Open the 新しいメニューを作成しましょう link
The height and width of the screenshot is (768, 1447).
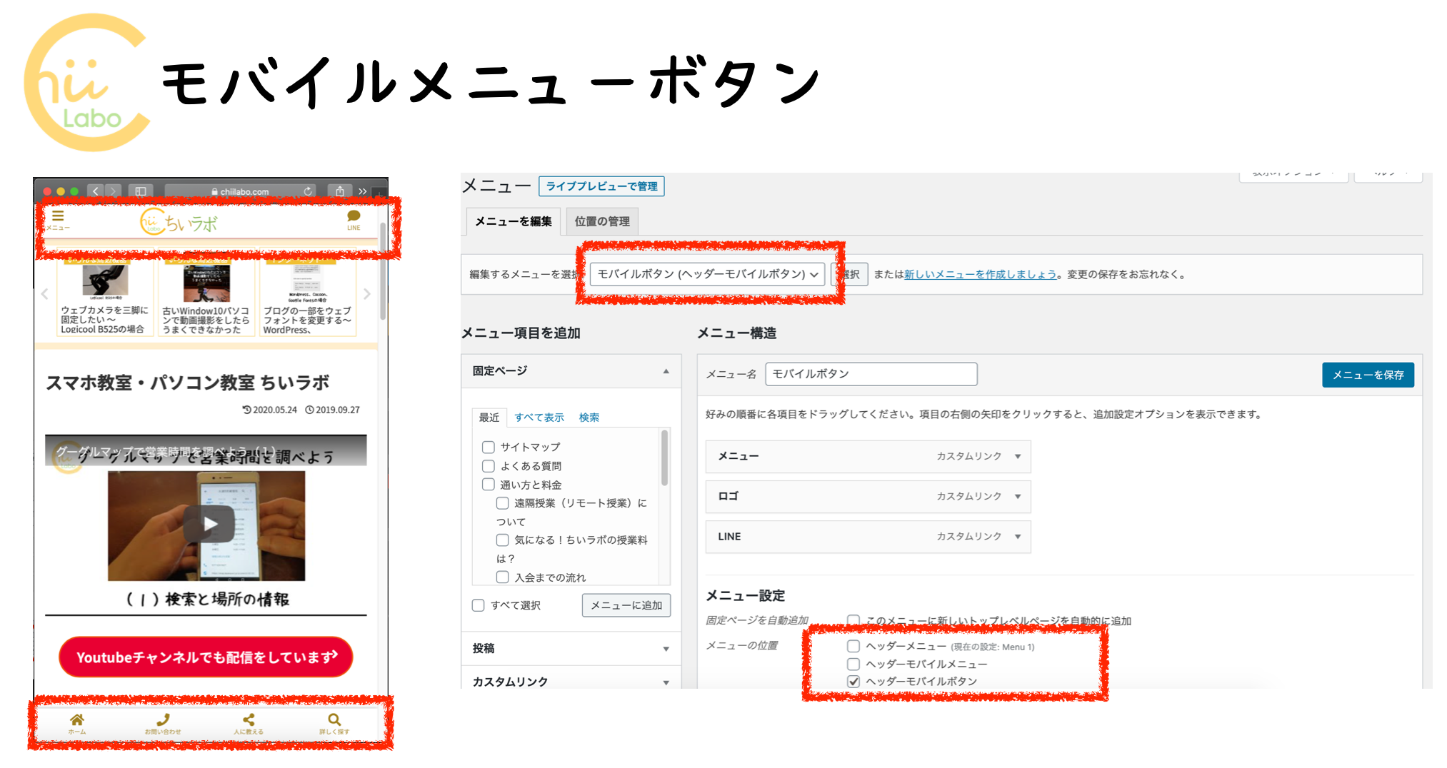tap(978, 273)
